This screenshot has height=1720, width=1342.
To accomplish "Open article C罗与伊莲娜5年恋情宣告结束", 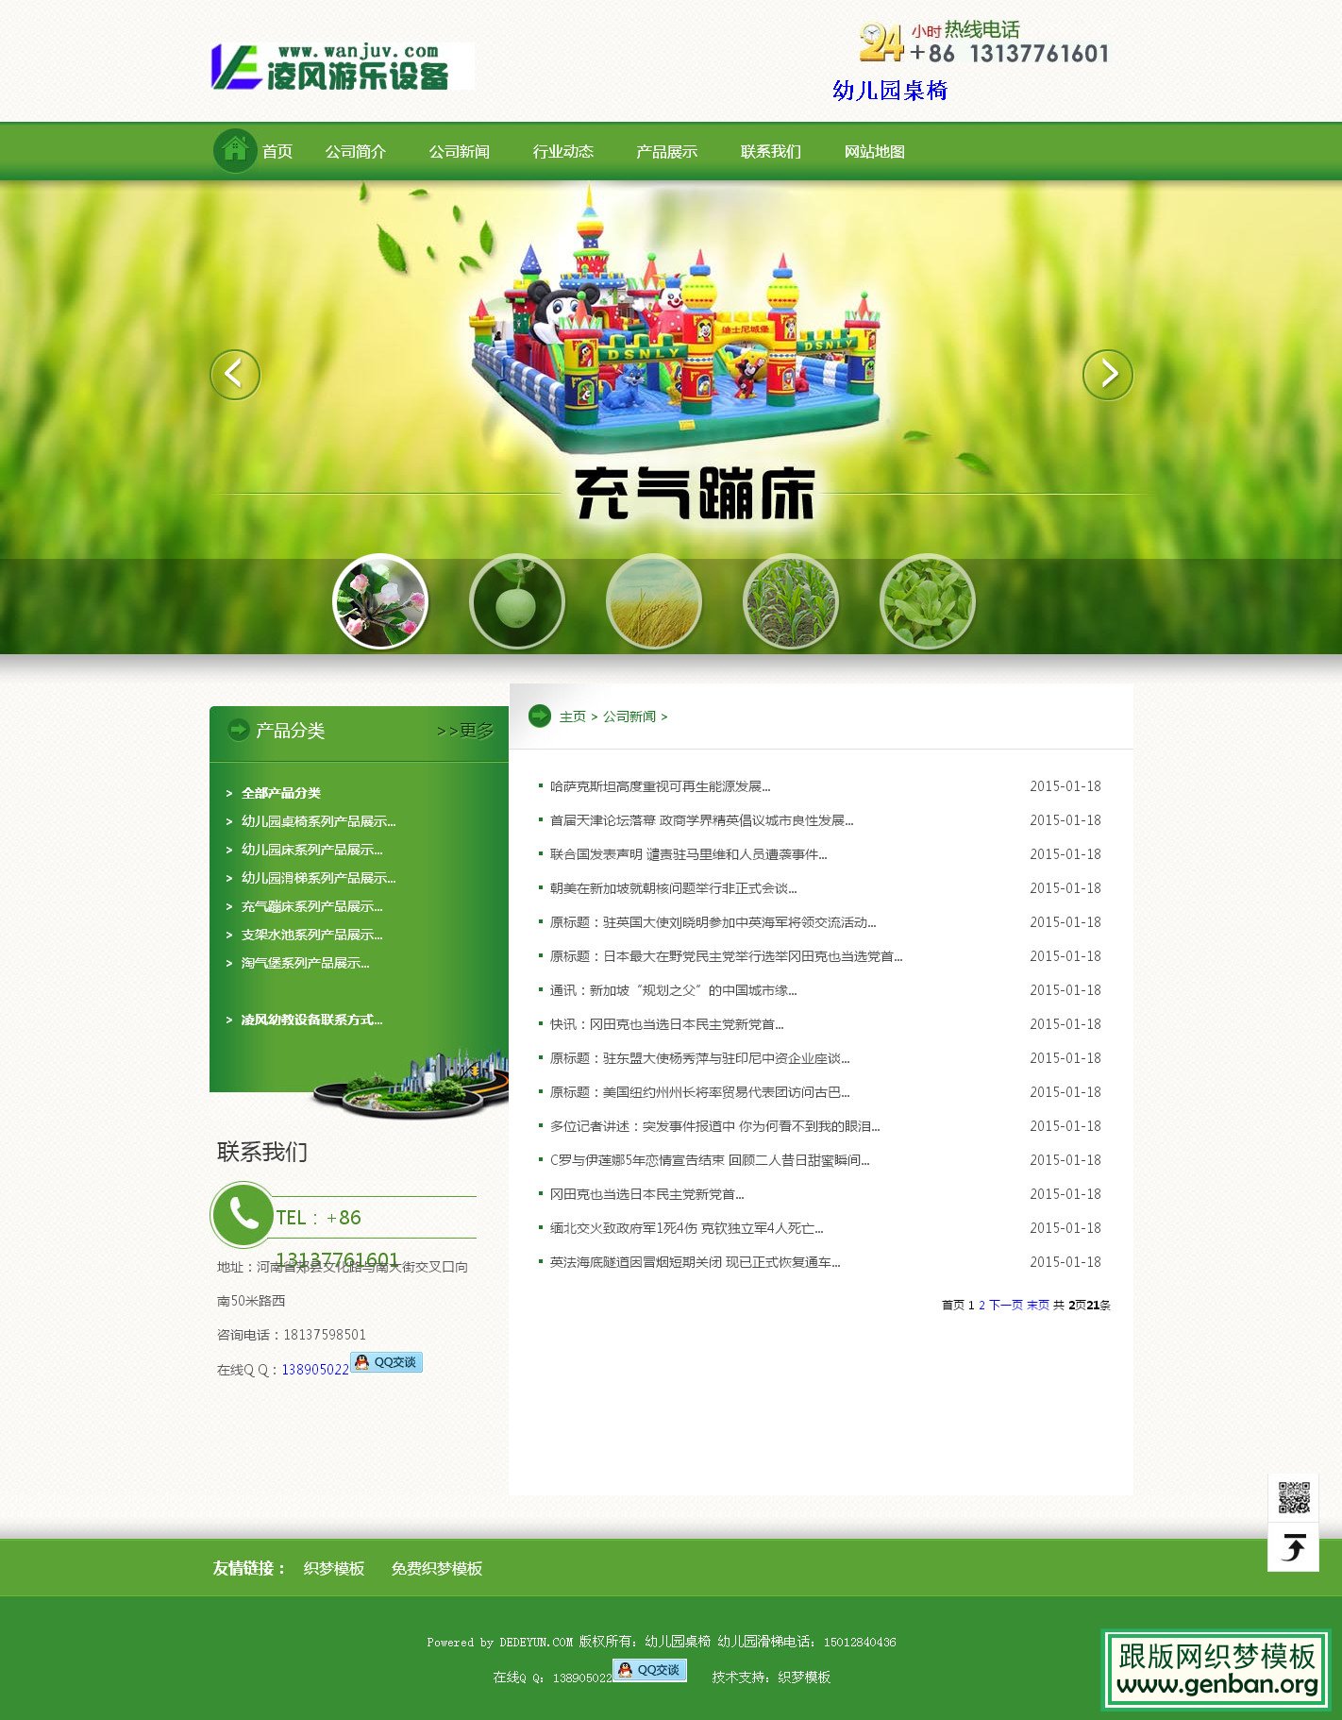I will pyautogui.click(x=711, y=1160).
